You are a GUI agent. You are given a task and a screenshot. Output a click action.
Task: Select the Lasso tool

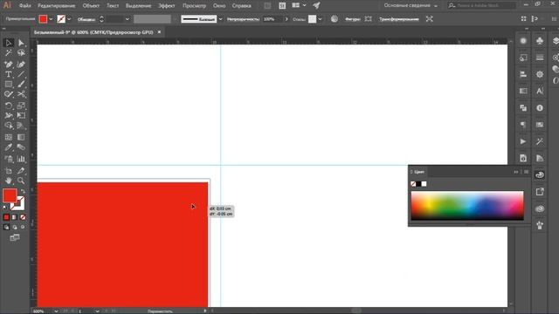[x=21, y=53]
